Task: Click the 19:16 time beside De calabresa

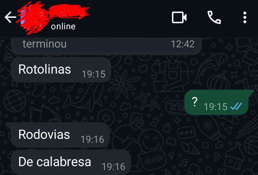Action: [113, 166]
